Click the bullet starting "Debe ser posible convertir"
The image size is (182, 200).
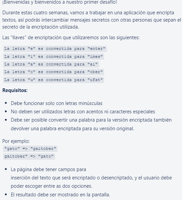click(x=91, y=124)
